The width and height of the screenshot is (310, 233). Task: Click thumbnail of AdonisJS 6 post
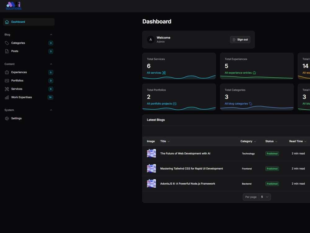coord(152,184)
